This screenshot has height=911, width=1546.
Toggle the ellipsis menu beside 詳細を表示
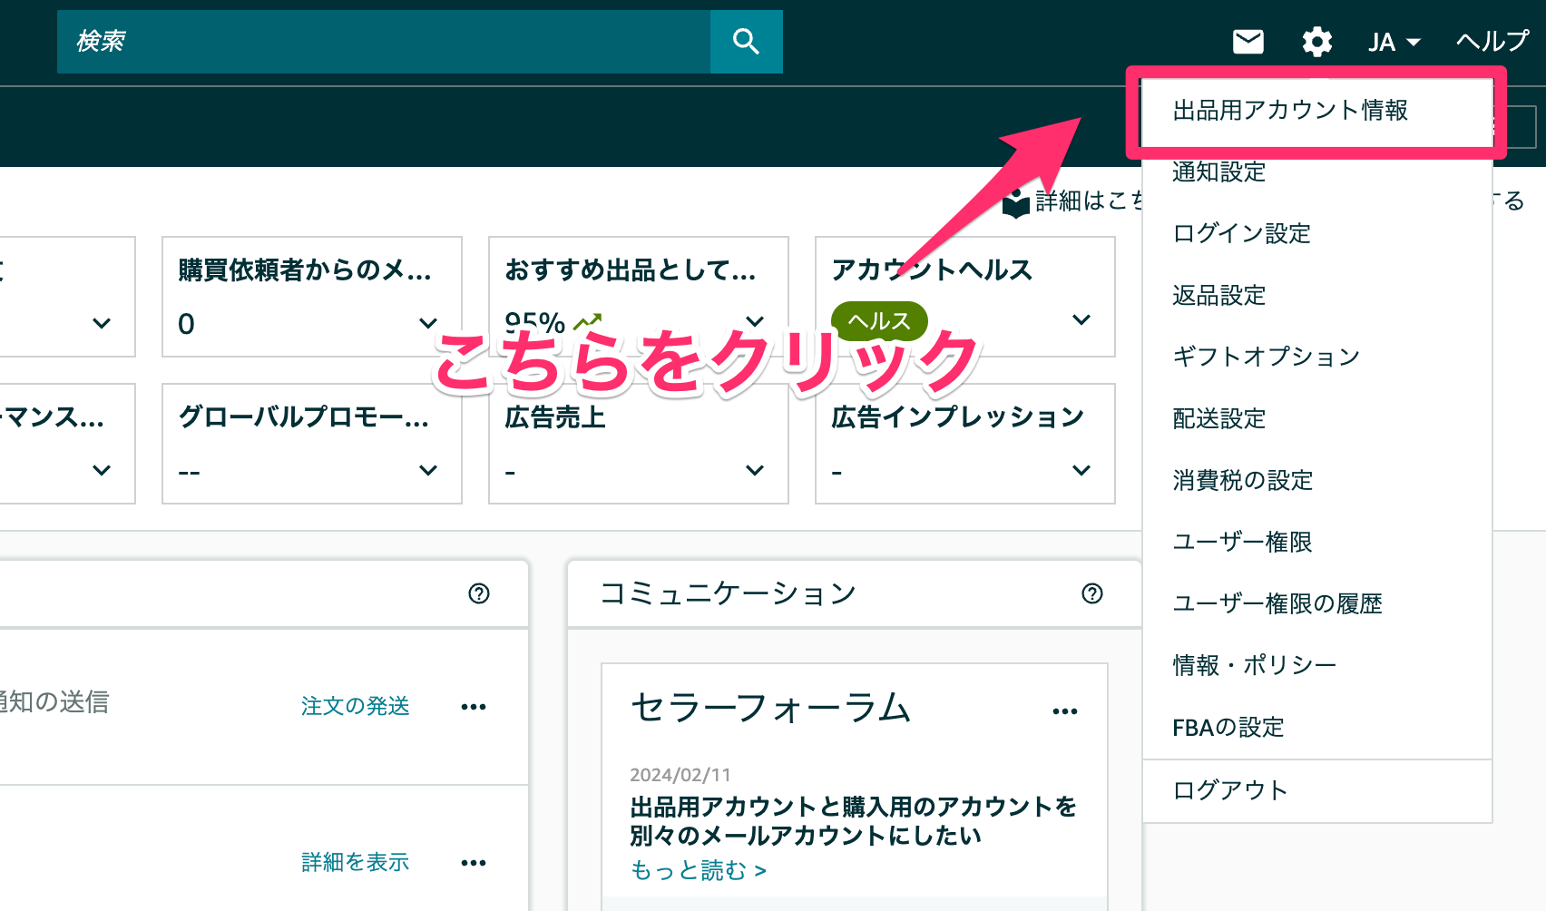point(473,862)
